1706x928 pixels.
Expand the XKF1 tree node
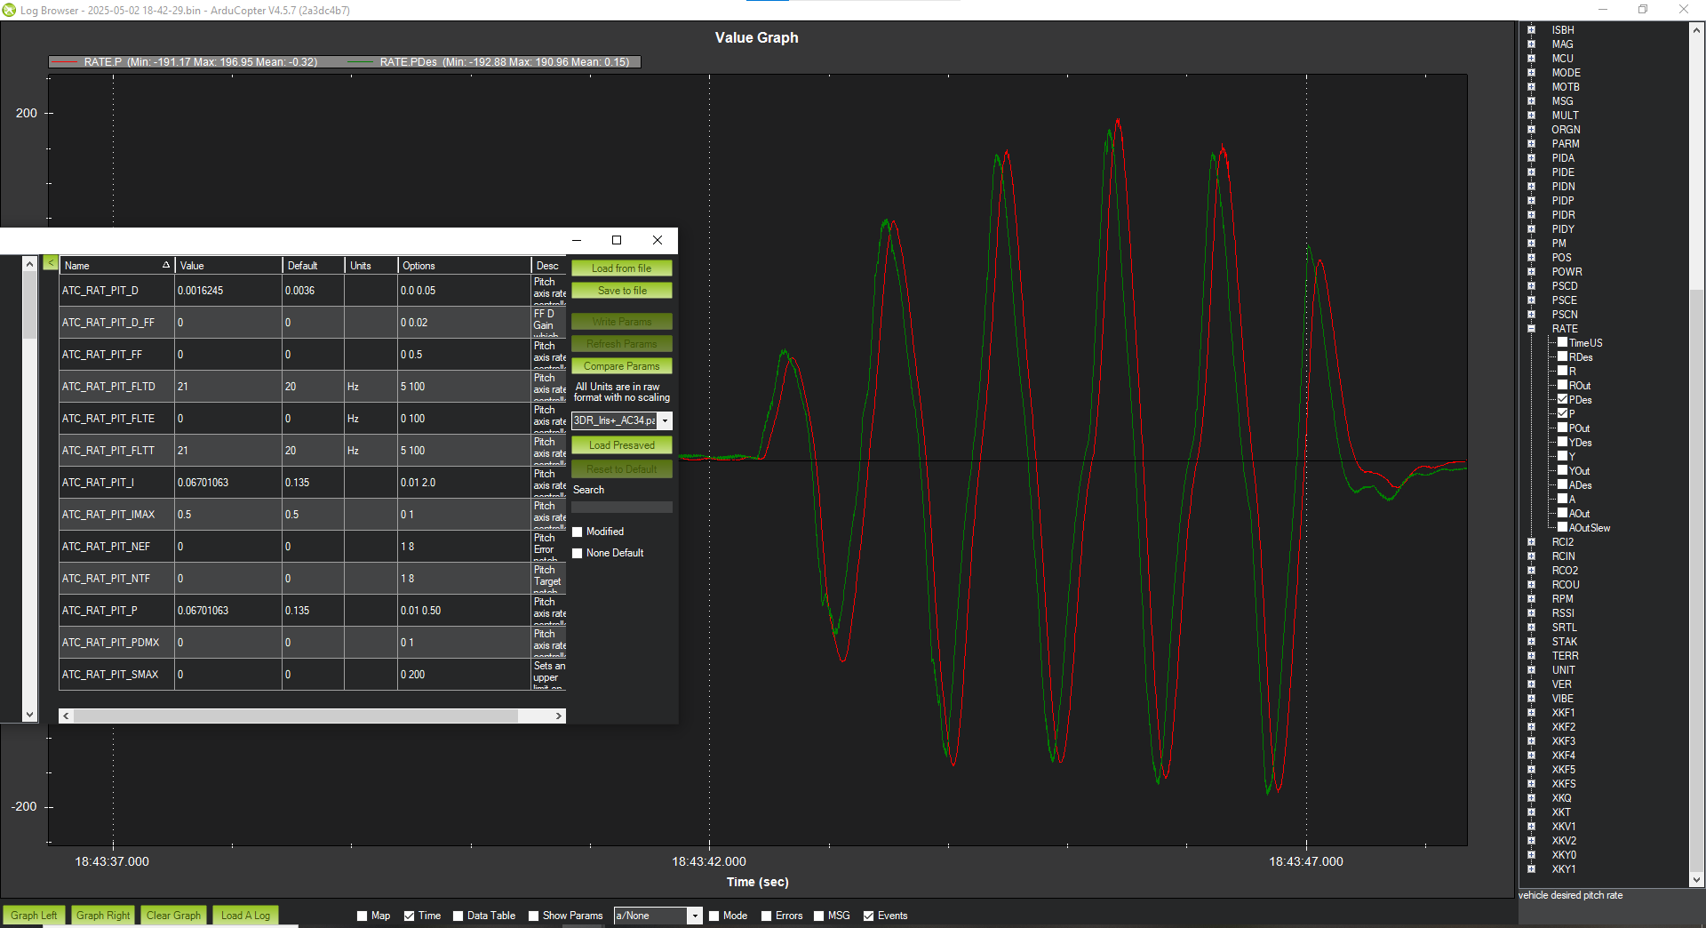click(1531, 712)
